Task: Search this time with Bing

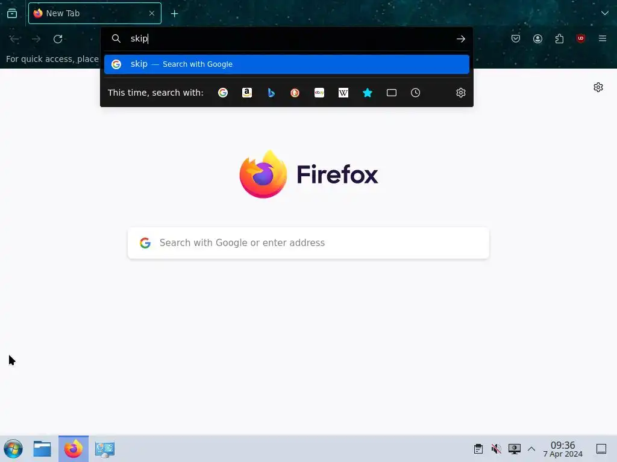Action: (271, 93)
